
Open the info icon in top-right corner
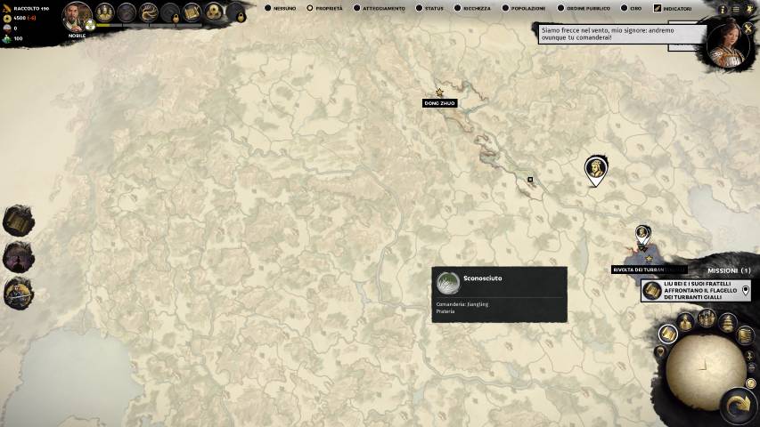coord(723,9)
